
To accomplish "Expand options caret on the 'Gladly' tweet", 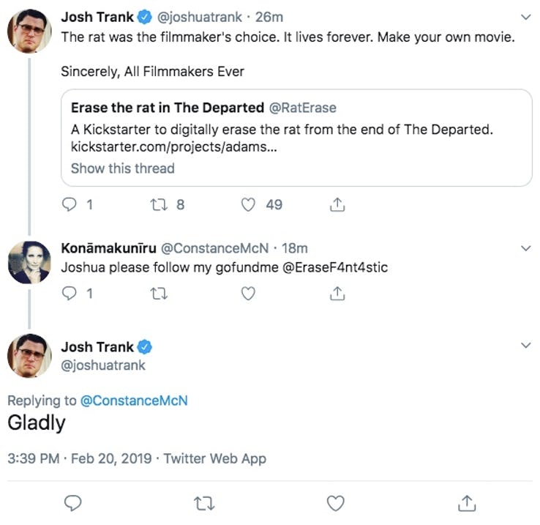I will [x=525, y=345].
